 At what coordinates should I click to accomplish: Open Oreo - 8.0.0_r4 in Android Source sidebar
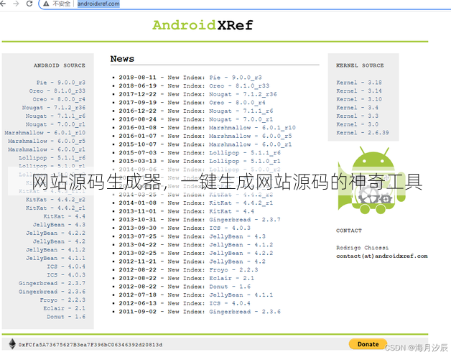coord(59,99)
